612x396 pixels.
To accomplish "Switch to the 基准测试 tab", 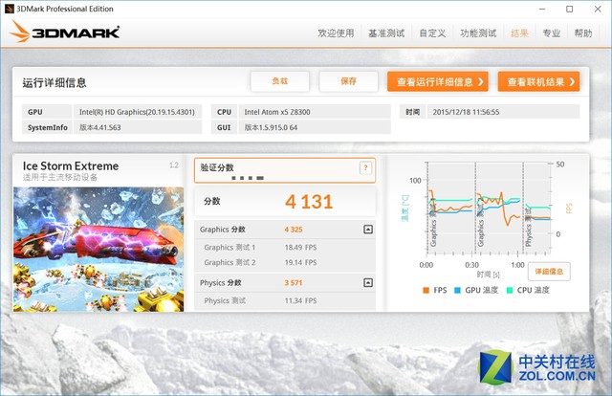I will coord(386,33).
